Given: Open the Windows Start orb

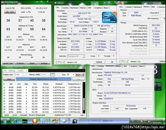Looking at the screenshot, I should point(5,121).
